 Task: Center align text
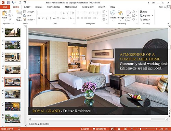82,18
